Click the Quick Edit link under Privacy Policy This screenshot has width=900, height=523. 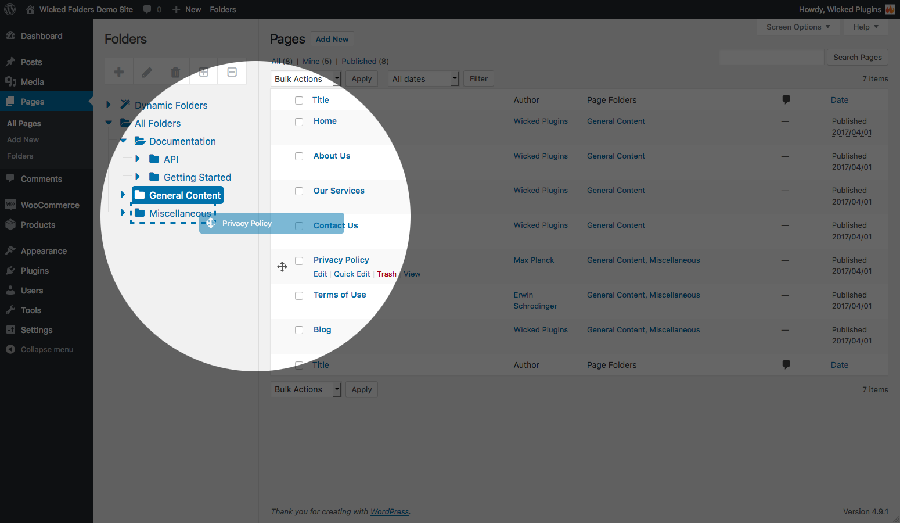pyautogui.click(x=352, y=274)
